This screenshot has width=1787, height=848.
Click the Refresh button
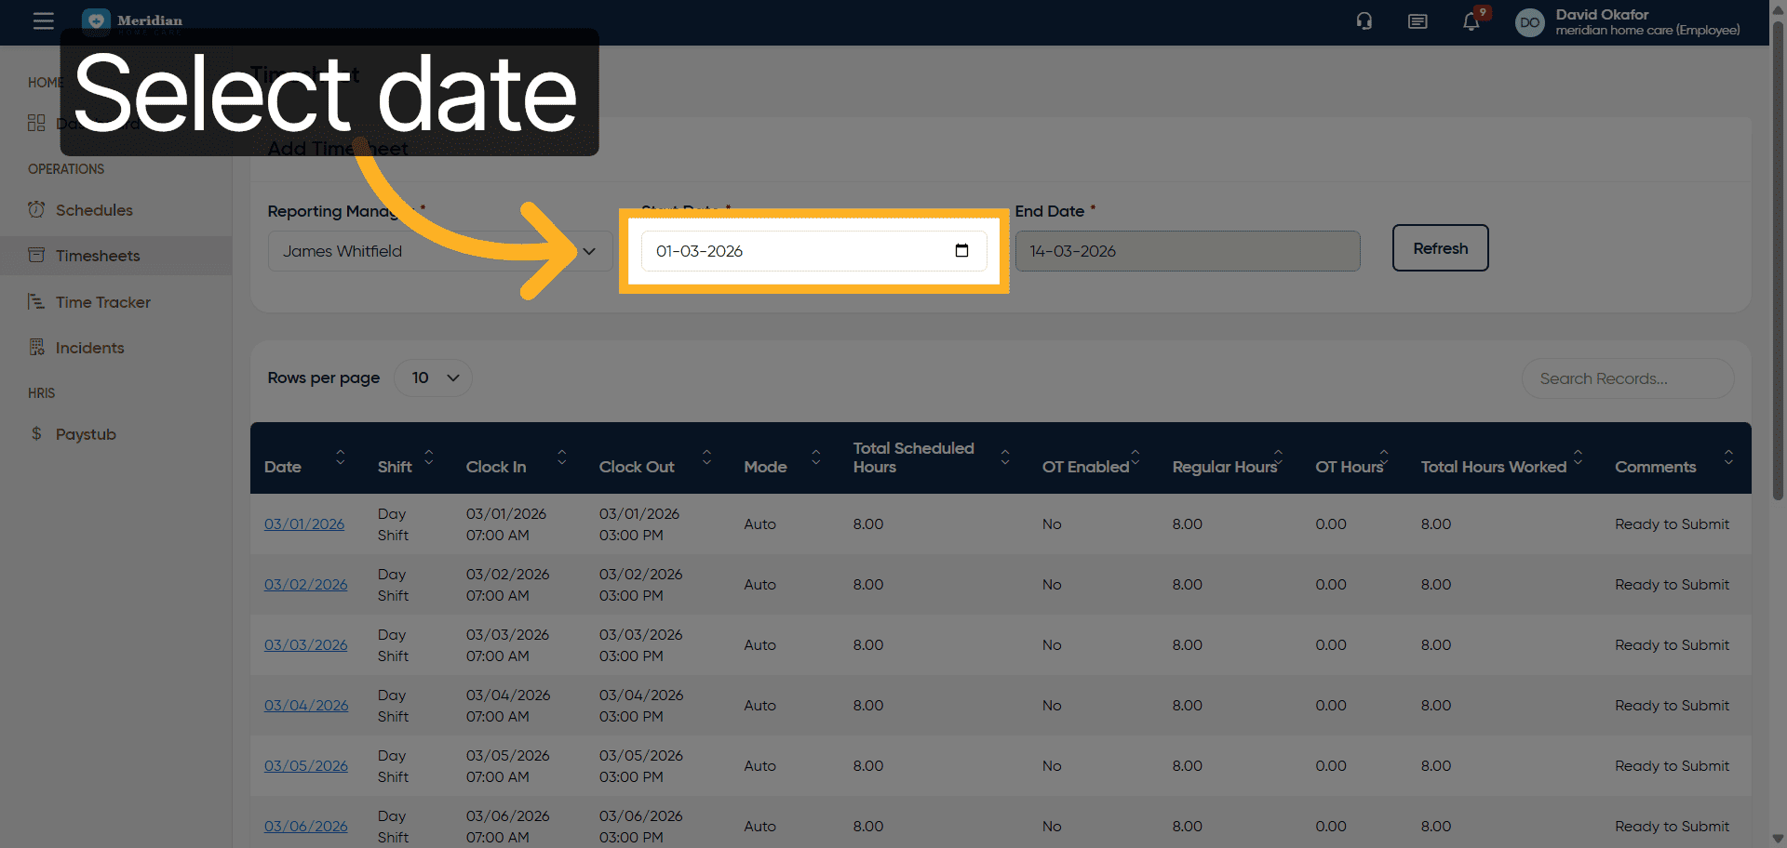point(1440,248)
